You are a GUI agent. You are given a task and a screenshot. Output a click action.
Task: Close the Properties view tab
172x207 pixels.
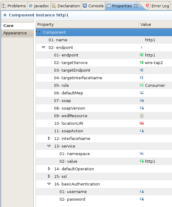coord(136,6)
